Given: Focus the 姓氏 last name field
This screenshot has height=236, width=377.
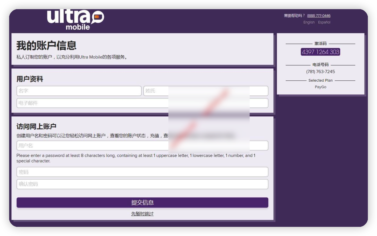Looking at the screenshot, I should 206,91.
